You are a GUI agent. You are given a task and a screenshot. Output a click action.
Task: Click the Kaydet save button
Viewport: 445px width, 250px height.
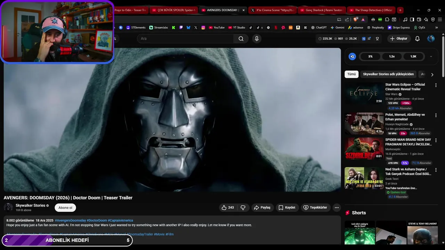click(x=287, y=208)
